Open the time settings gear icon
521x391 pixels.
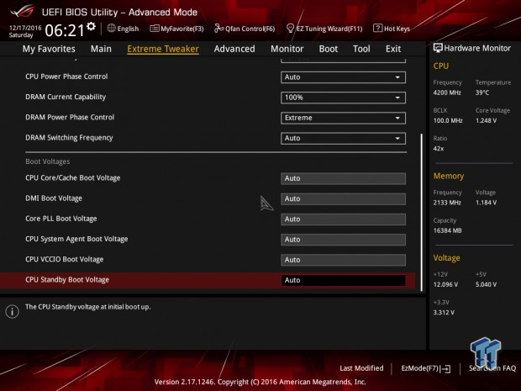91,26
